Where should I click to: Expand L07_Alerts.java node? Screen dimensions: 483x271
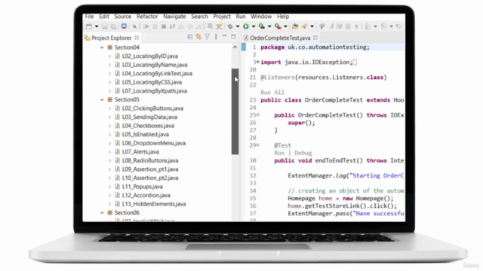(109, 152)
